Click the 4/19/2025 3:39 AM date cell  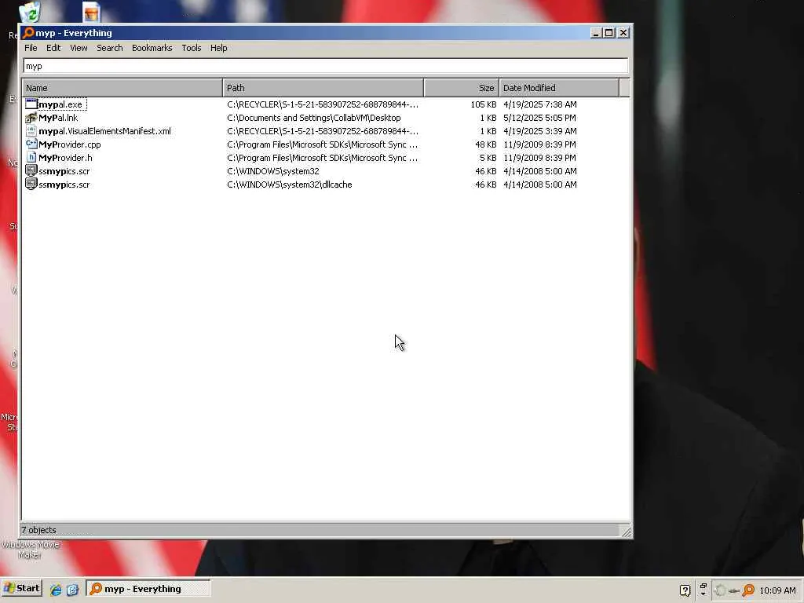coord(540,131)
